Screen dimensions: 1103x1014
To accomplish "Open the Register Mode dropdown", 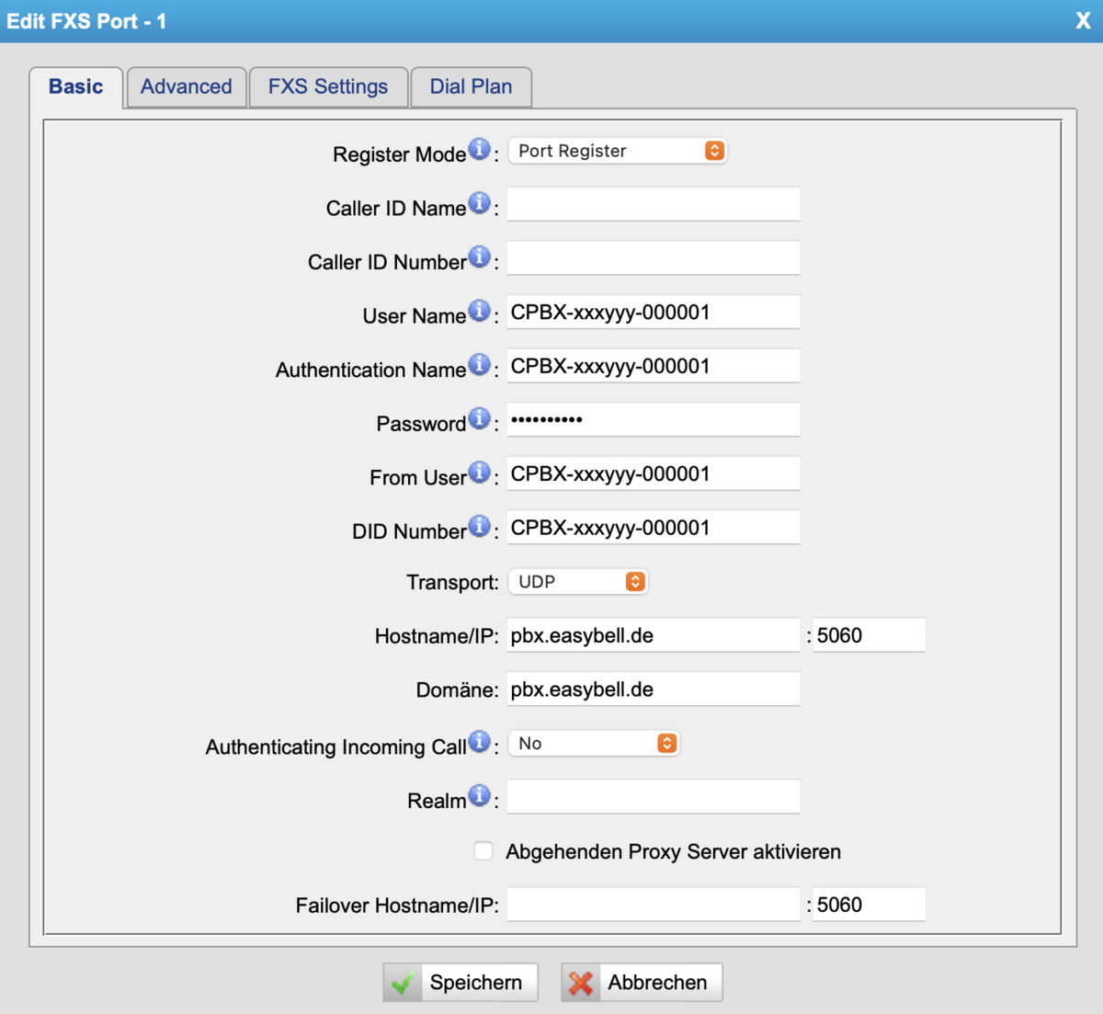I will click(617, 151).
